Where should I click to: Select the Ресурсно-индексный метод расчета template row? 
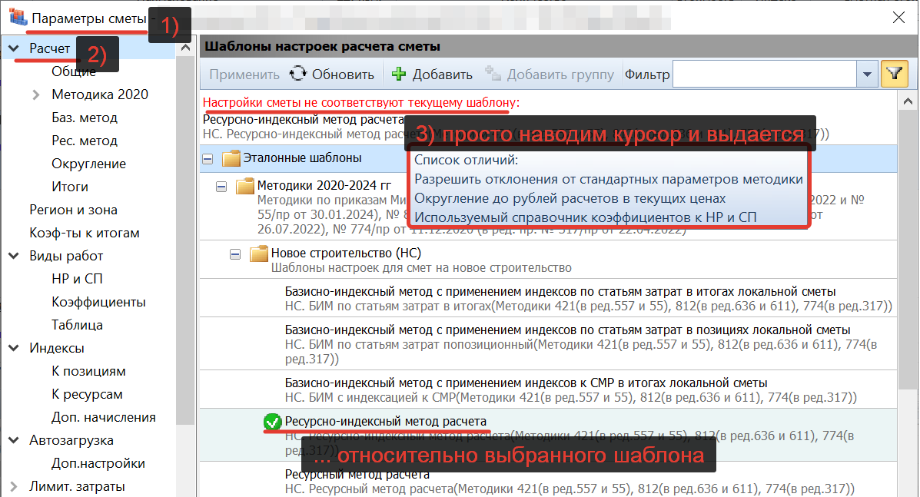coord(548,434)
